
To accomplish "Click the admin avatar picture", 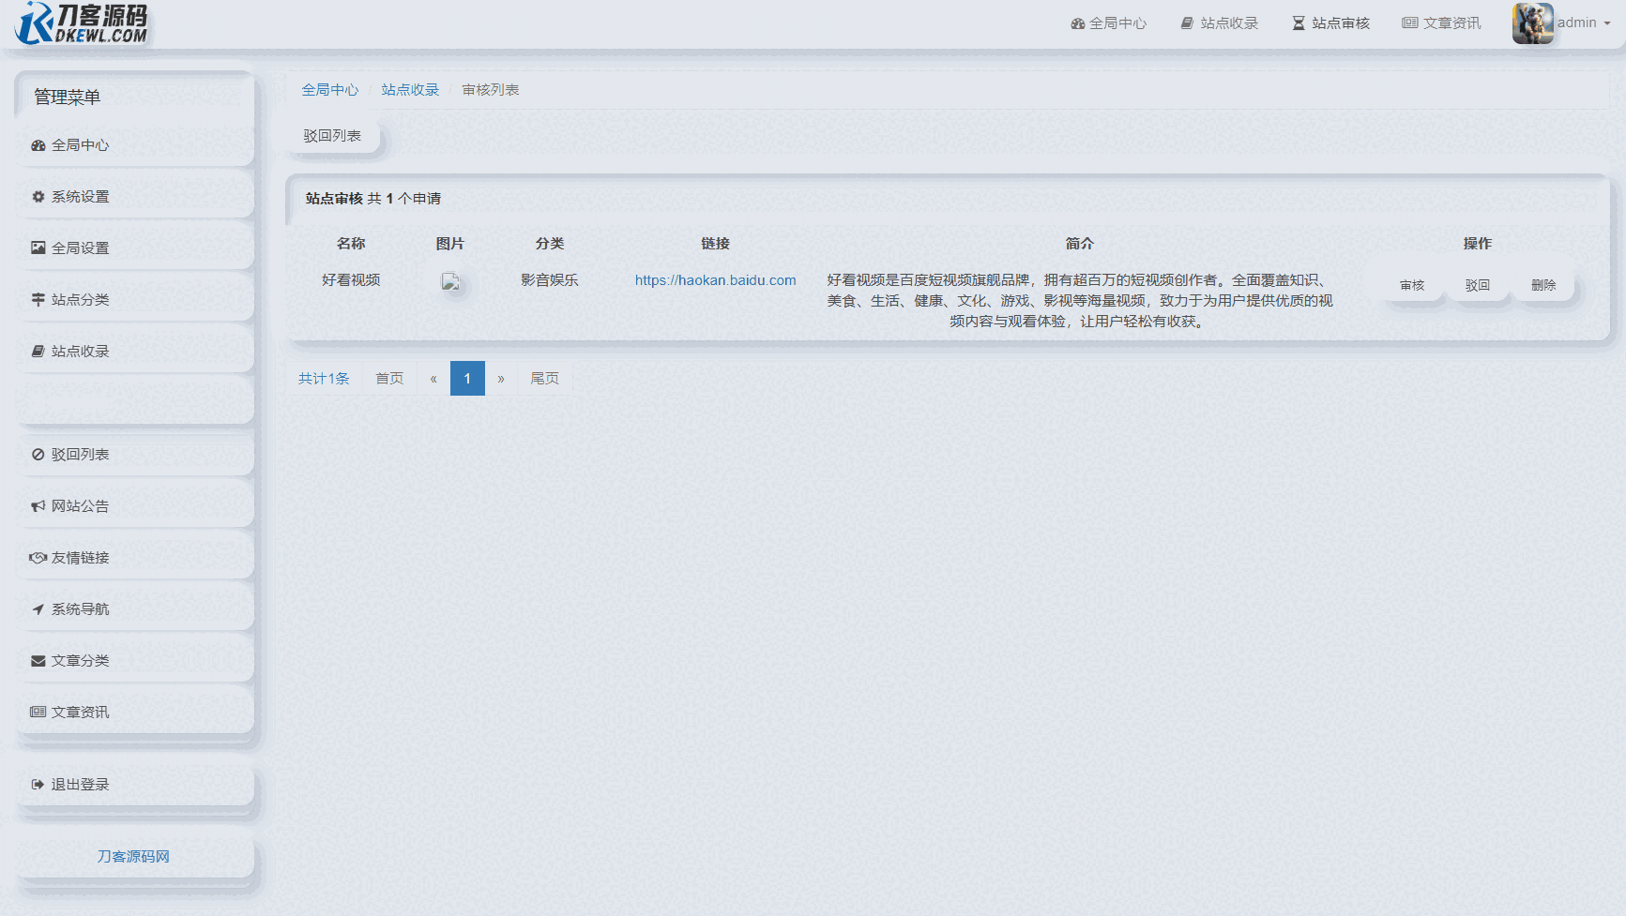I will point(1533,23).
